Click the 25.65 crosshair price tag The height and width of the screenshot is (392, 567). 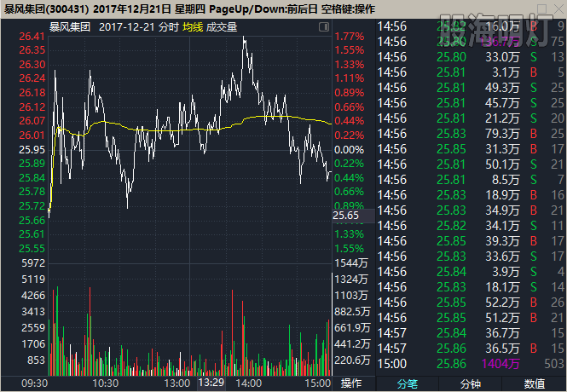[353, 216]
